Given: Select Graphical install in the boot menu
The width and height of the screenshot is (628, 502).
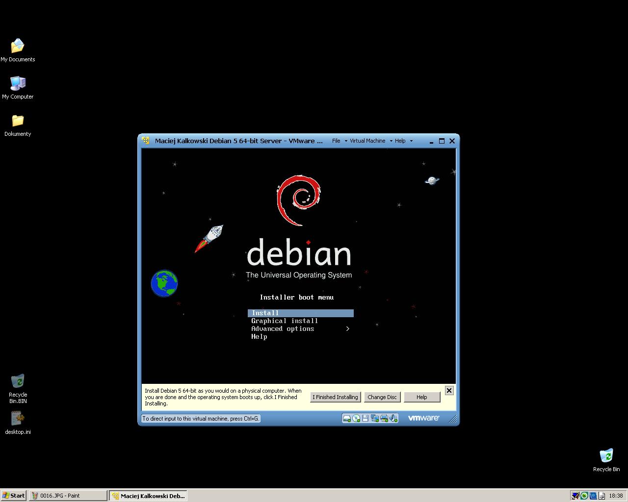Looking at the screenshot, I should point(285,321).
